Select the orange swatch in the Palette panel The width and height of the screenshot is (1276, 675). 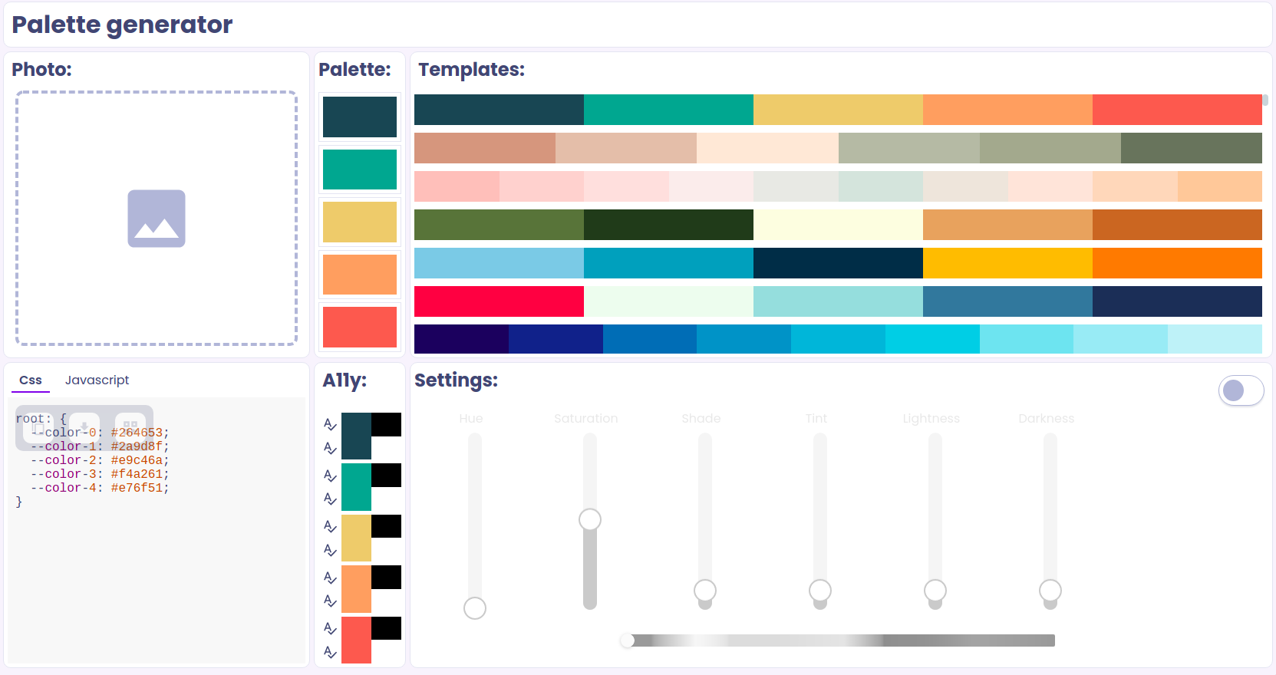(x=359, y=274)
